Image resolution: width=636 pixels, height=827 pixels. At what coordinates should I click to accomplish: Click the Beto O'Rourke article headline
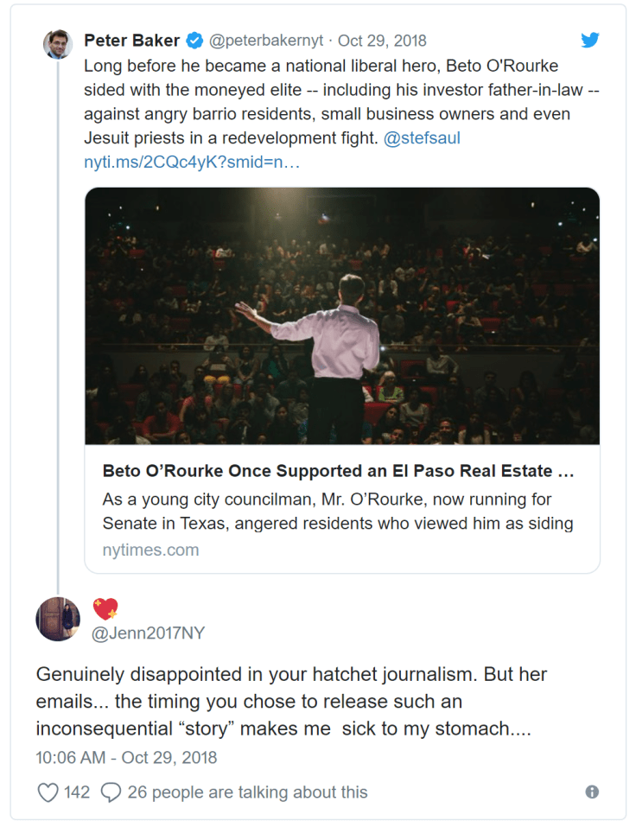(x=338, y=472)
